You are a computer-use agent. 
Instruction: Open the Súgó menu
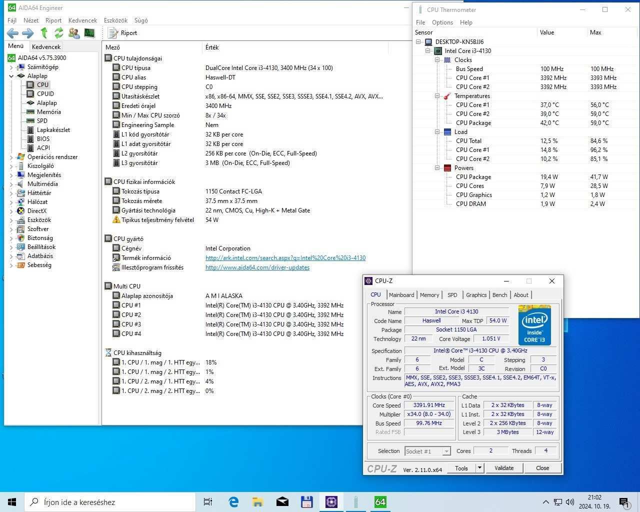pyautogui.click(x=141, y=20)
